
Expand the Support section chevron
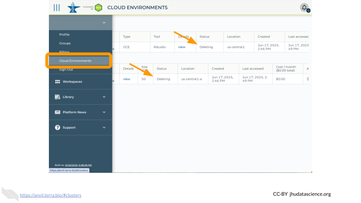[x=104, y=127]
